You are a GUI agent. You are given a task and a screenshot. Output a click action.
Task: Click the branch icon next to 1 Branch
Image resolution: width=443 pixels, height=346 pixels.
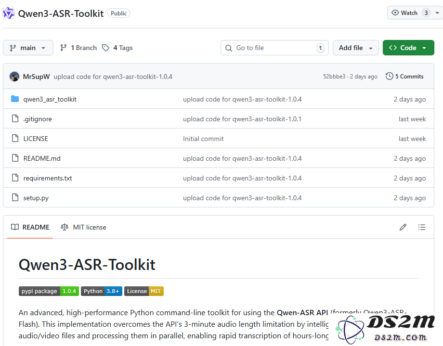64,48
